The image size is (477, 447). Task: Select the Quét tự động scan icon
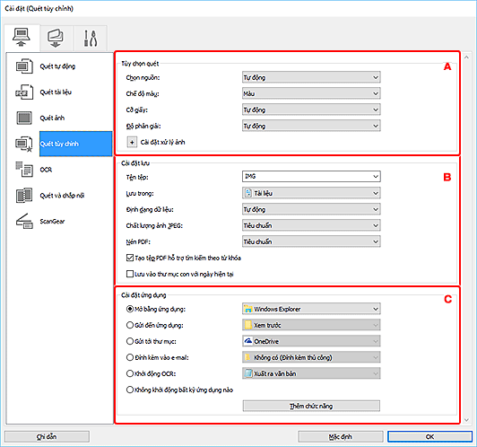pos(23,66)
